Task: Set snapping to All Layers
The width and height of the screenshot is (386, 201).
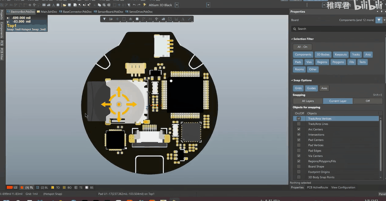Action: [308, 101]
